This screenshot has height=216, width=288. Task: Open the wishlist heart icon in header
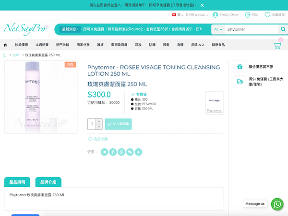(x=267, y=15)
